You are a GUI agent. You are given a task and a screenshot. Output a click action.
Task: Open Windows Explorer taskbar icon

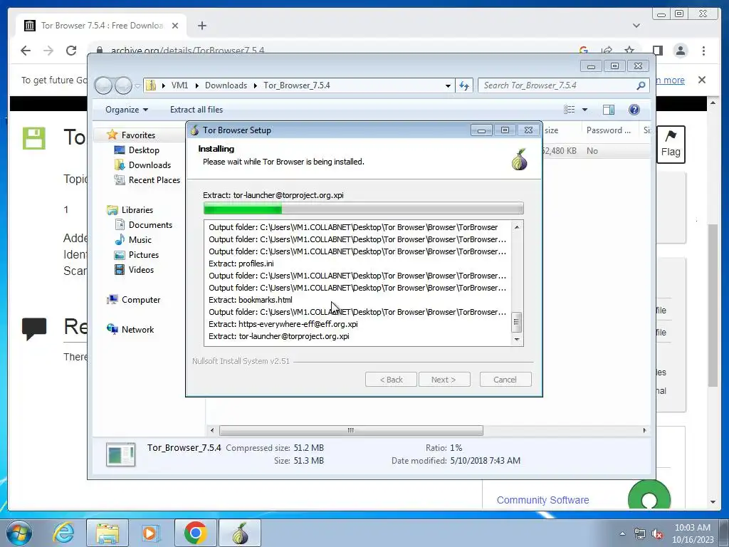click(x=107, y=533)
